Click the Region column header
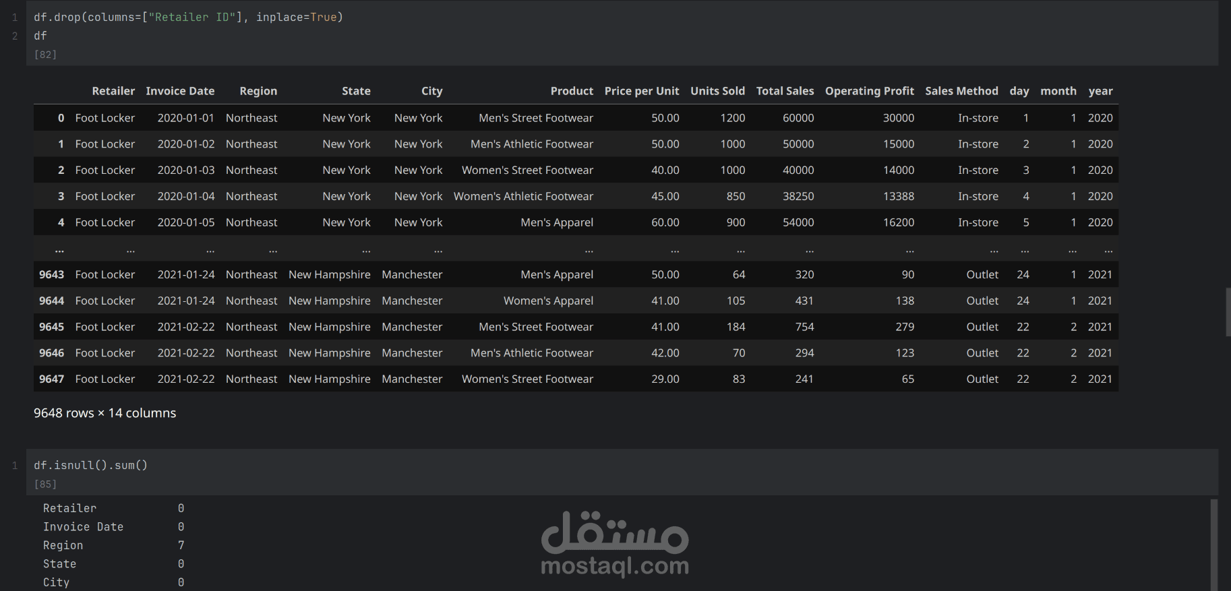 coord(258,91)
